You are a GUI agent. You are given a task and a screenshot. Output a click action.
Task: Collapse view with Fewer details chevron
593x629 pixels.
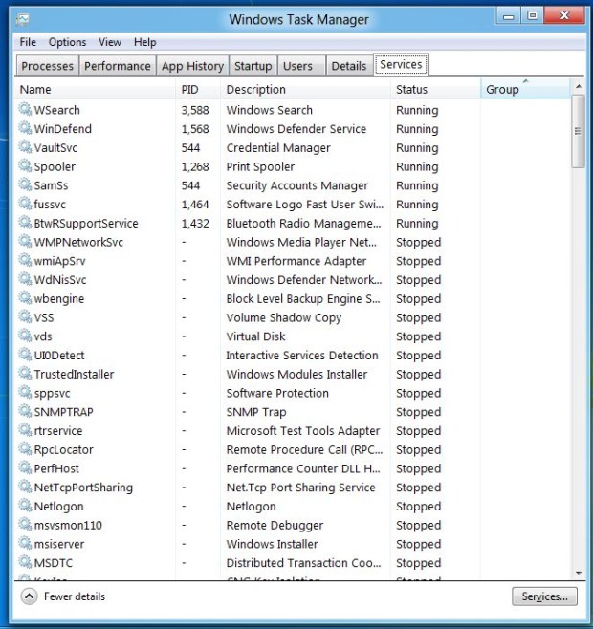click(29, 596)
